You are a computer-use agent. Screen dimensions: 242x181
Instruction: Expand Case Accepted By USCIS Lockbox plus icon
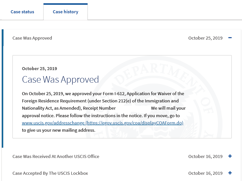[x=230, y=173]
